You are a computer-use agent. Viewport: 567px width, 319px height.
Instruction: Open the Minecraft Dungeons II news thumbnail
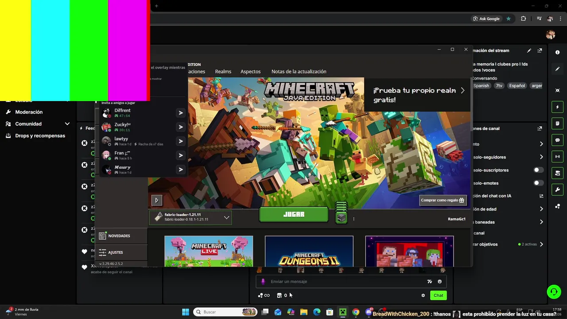point(309,251)
